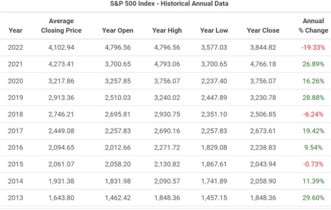
Task: Click the 2016 year low 1,829.08
Action: click(214, 147)
